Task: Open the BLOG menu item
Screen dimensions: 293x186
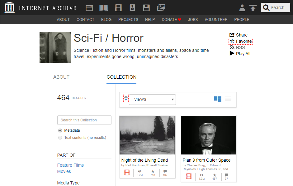Action: click(106, 20)
